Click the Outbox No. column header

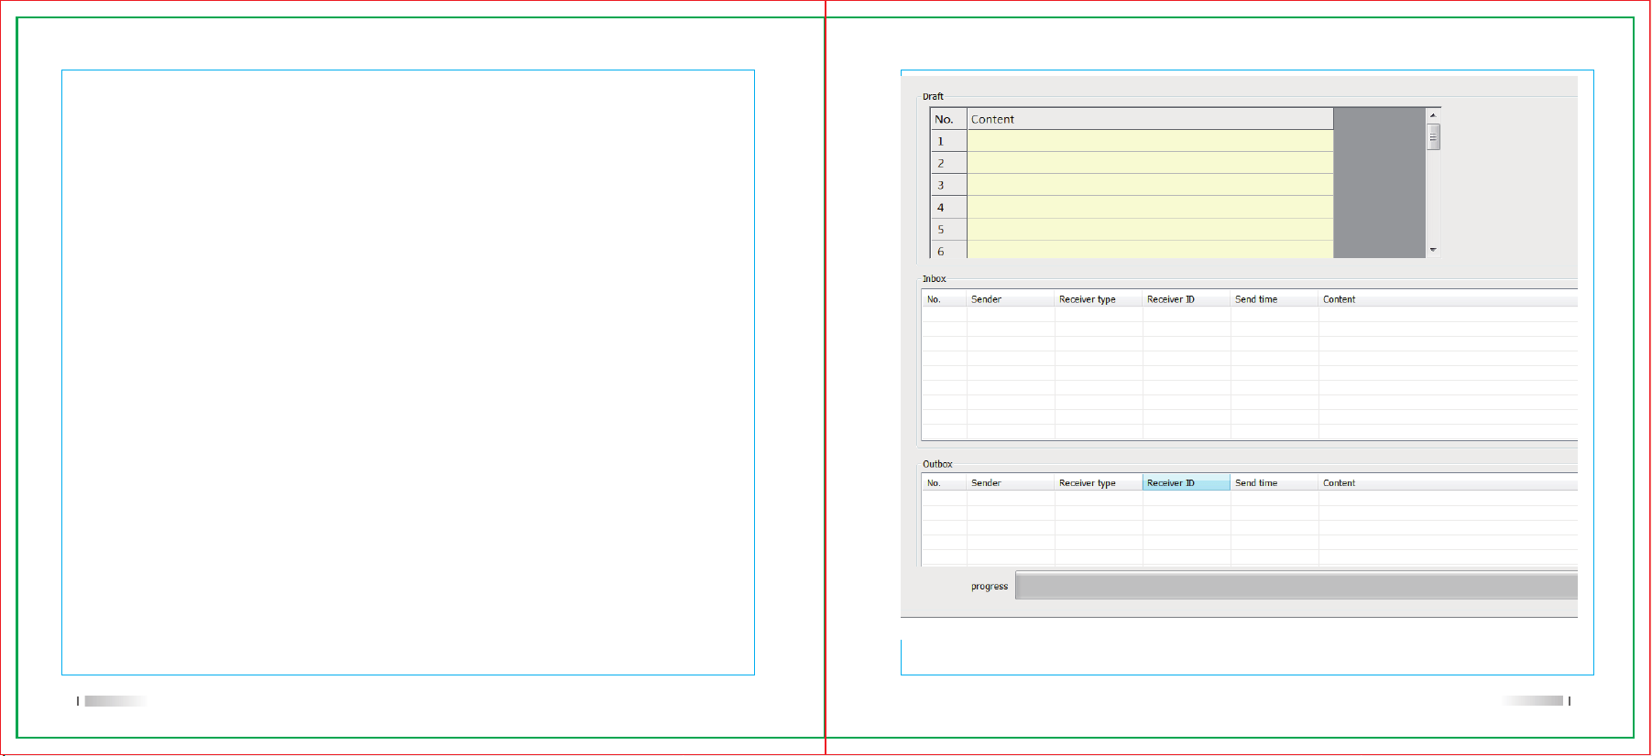[944, 482]
